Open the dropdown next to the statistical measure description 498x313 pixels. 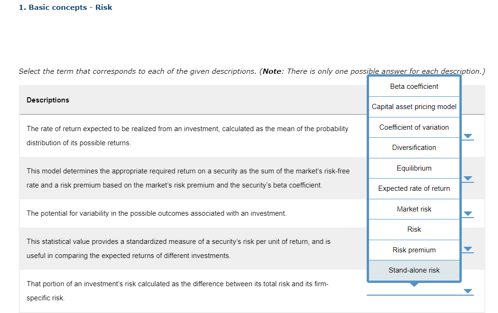click(467, 249)
